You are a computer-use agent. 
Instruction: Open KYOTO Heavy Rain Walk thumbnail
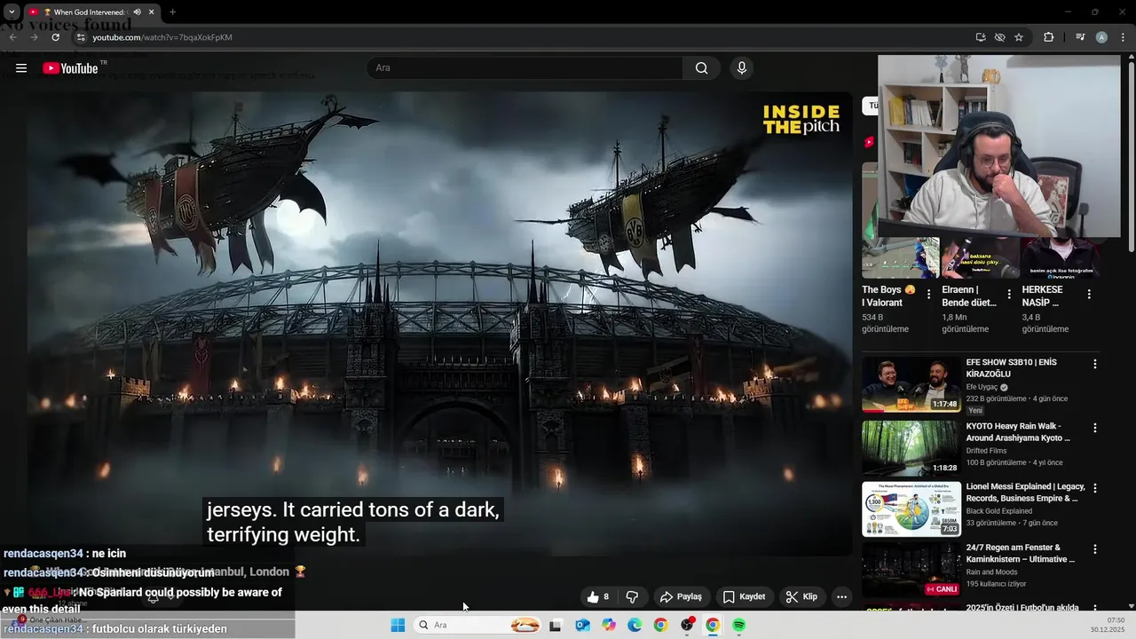911,448
